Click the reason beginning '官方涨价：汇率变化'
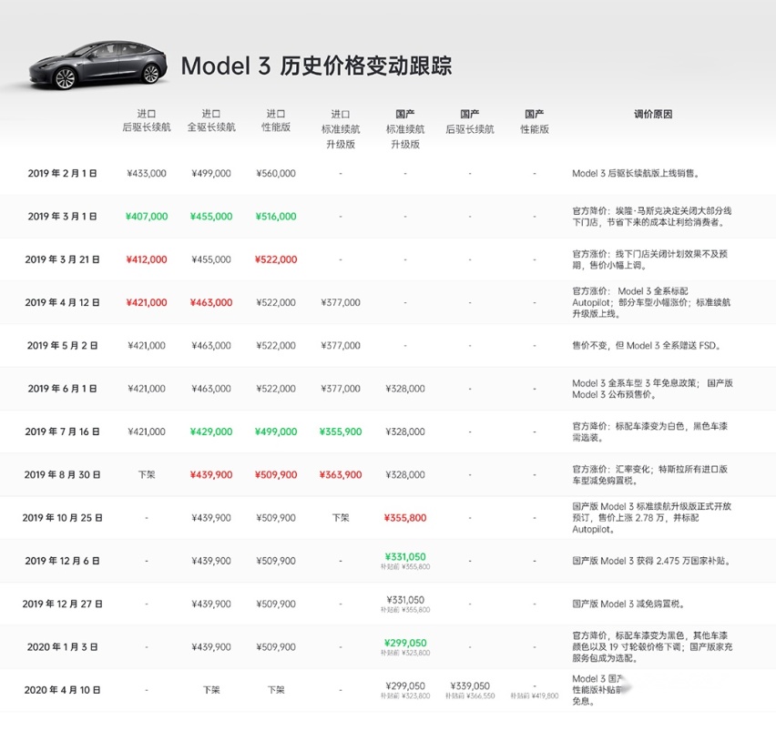The image size is (776, 731). 649,475
